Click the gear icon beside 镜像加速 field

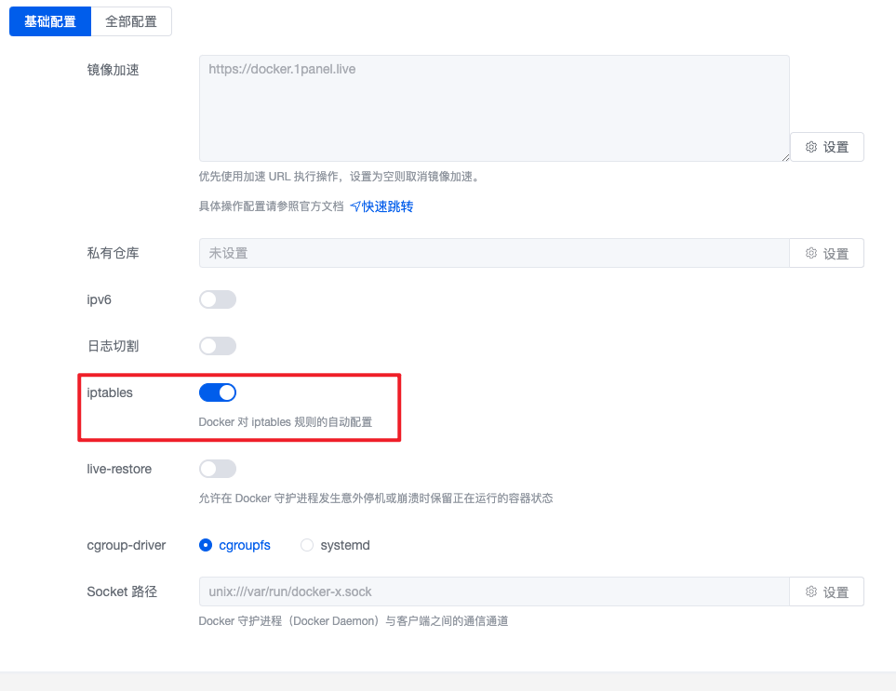pos(810,147)
